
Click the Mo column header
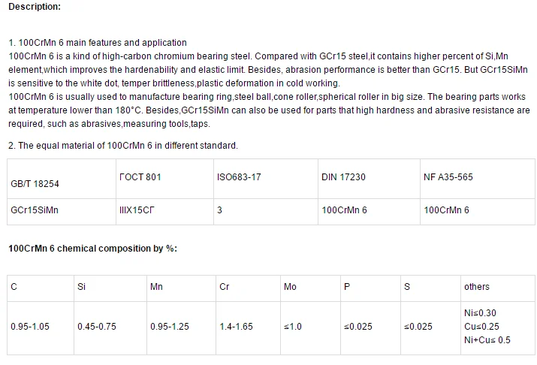pos(310,288)
